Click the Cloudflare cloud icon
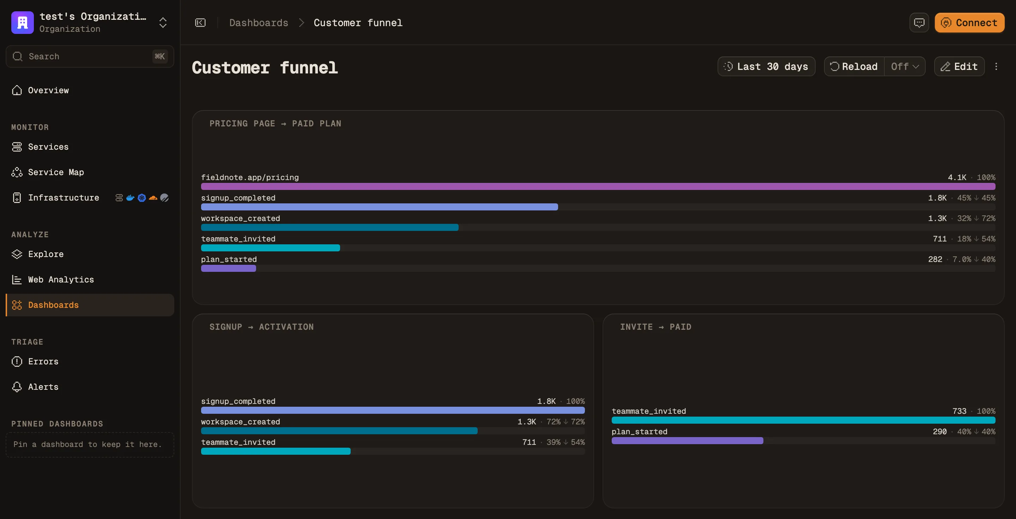 click(153, 198)
